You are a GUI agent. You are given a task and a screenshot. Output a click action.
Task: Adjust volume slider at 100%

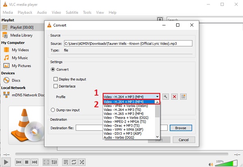pyautogui.click(x=226, y=163)
